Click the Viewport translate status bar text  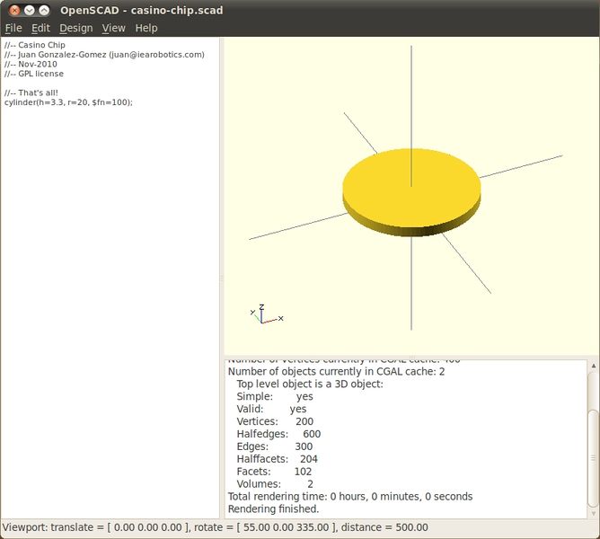point(216,527)
